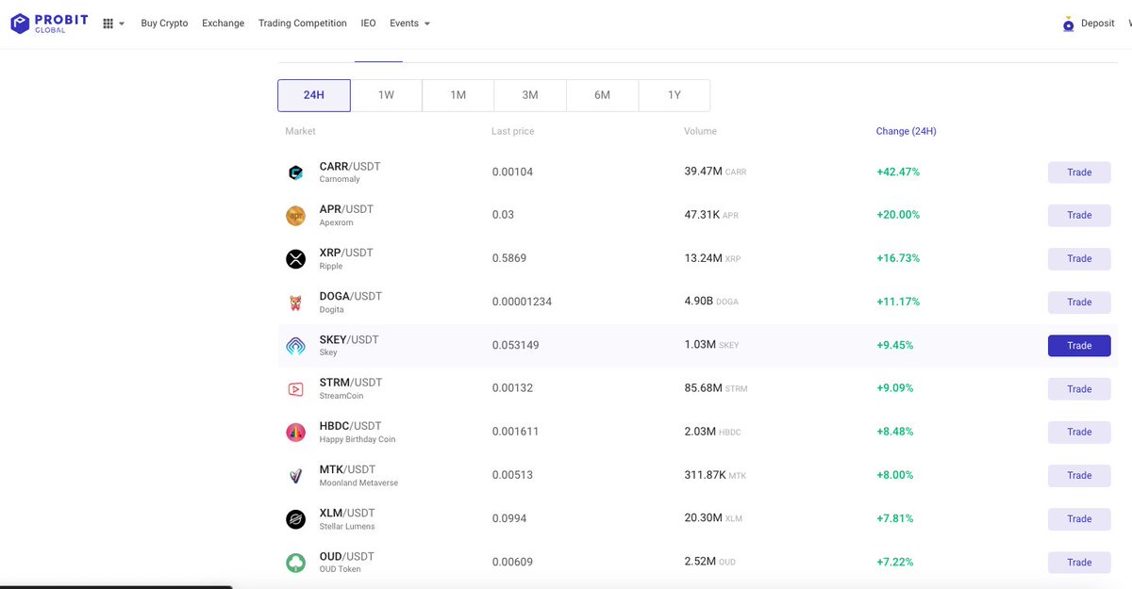This screenshot has height=589, width=1132.
Task: Click the OUD Token coin icon
Action: point(295,563)
